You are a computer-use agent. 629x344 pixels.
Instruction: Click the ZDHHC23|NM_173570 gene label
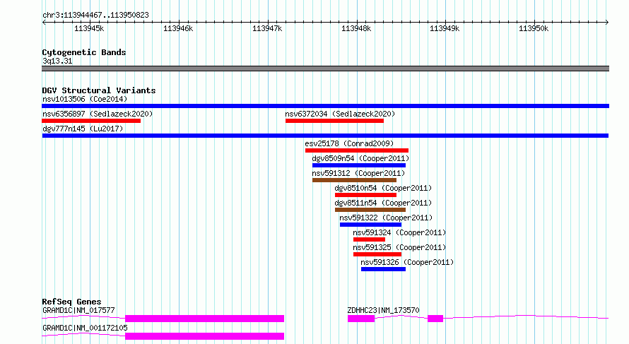(x=383, y=310)
